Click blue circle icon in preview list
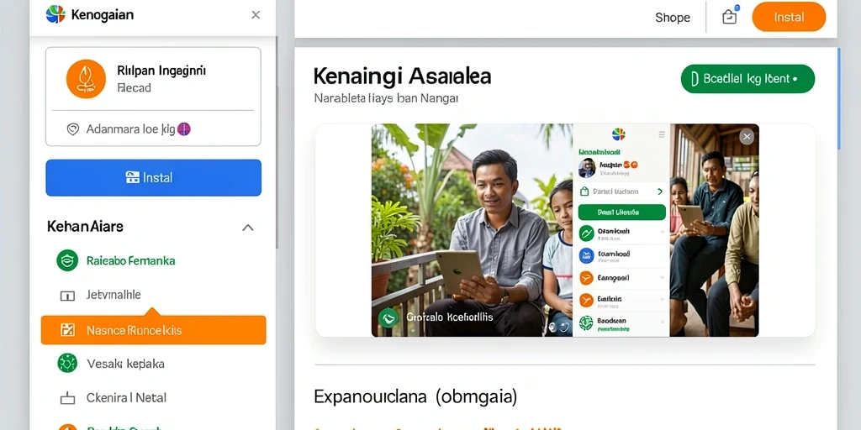This screenshot has width=861, height=430. coord(586,255)
